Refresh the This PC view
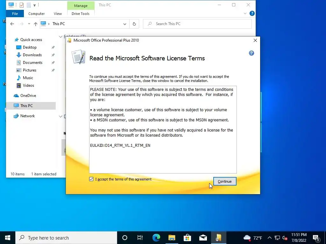Screen dimensions: 326x244 [134, 24]
